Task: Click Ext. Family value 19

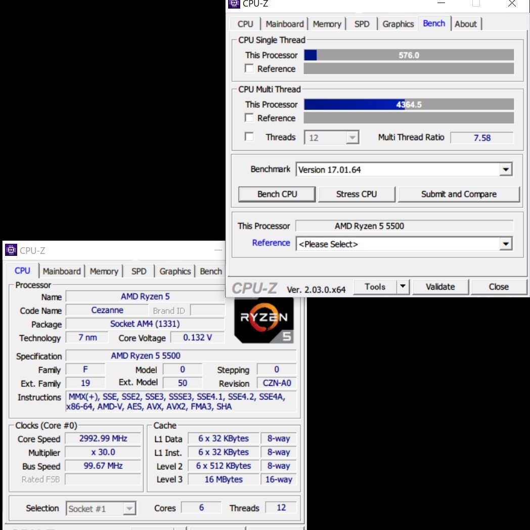Action: point(85,383)
